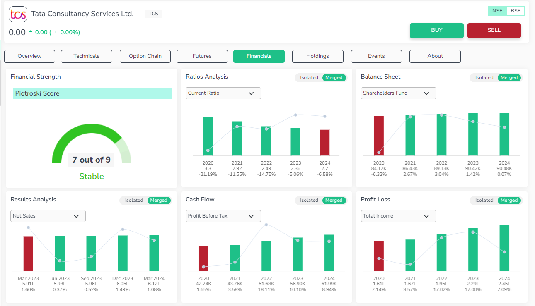Open the Shareholders Fund dropdown
Screen dimensions: 535x306
(x=399, y=93)
